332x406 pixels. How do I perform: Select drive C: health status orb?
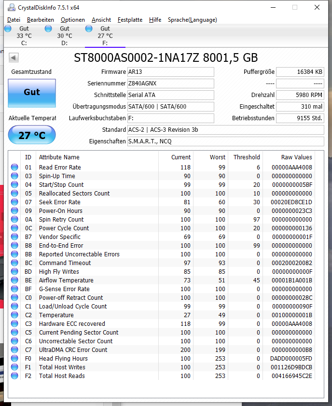tap(8, 28)
